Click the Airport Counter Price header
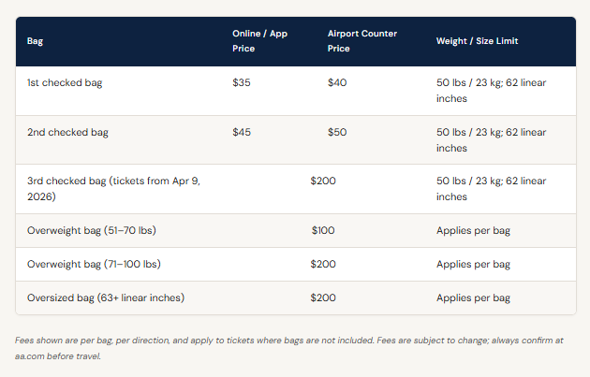The image size is (590, 377). tap(362, 41)
